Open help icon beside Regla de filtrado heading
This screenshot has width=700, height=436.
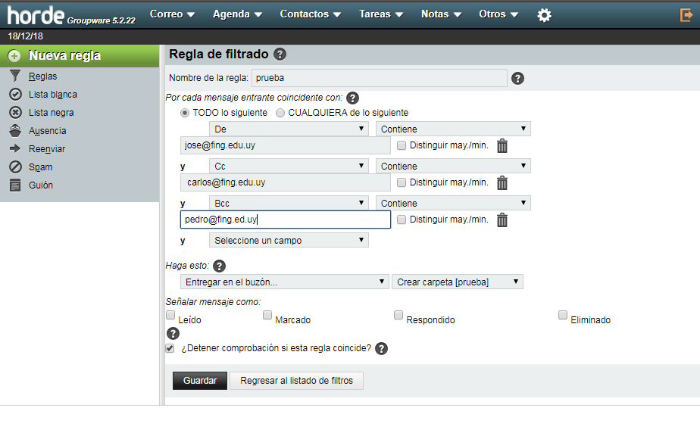[280, 54]
